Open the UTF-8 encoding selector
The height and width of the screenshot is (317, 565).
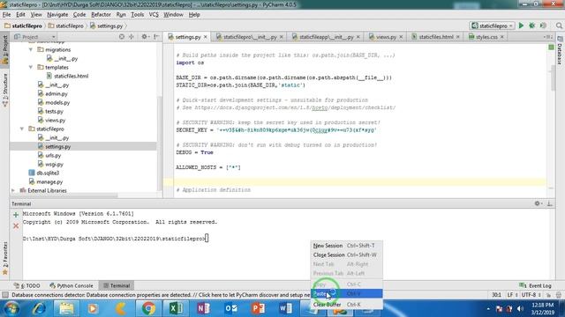click(531, 295)
